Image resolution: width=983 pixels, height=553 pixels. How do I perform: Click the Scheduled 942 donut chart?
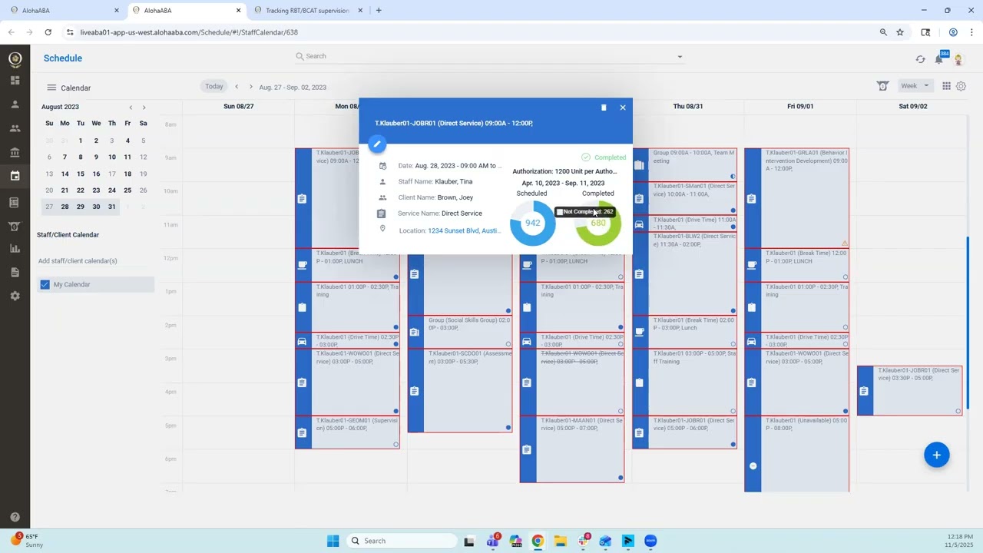(533, 223)
